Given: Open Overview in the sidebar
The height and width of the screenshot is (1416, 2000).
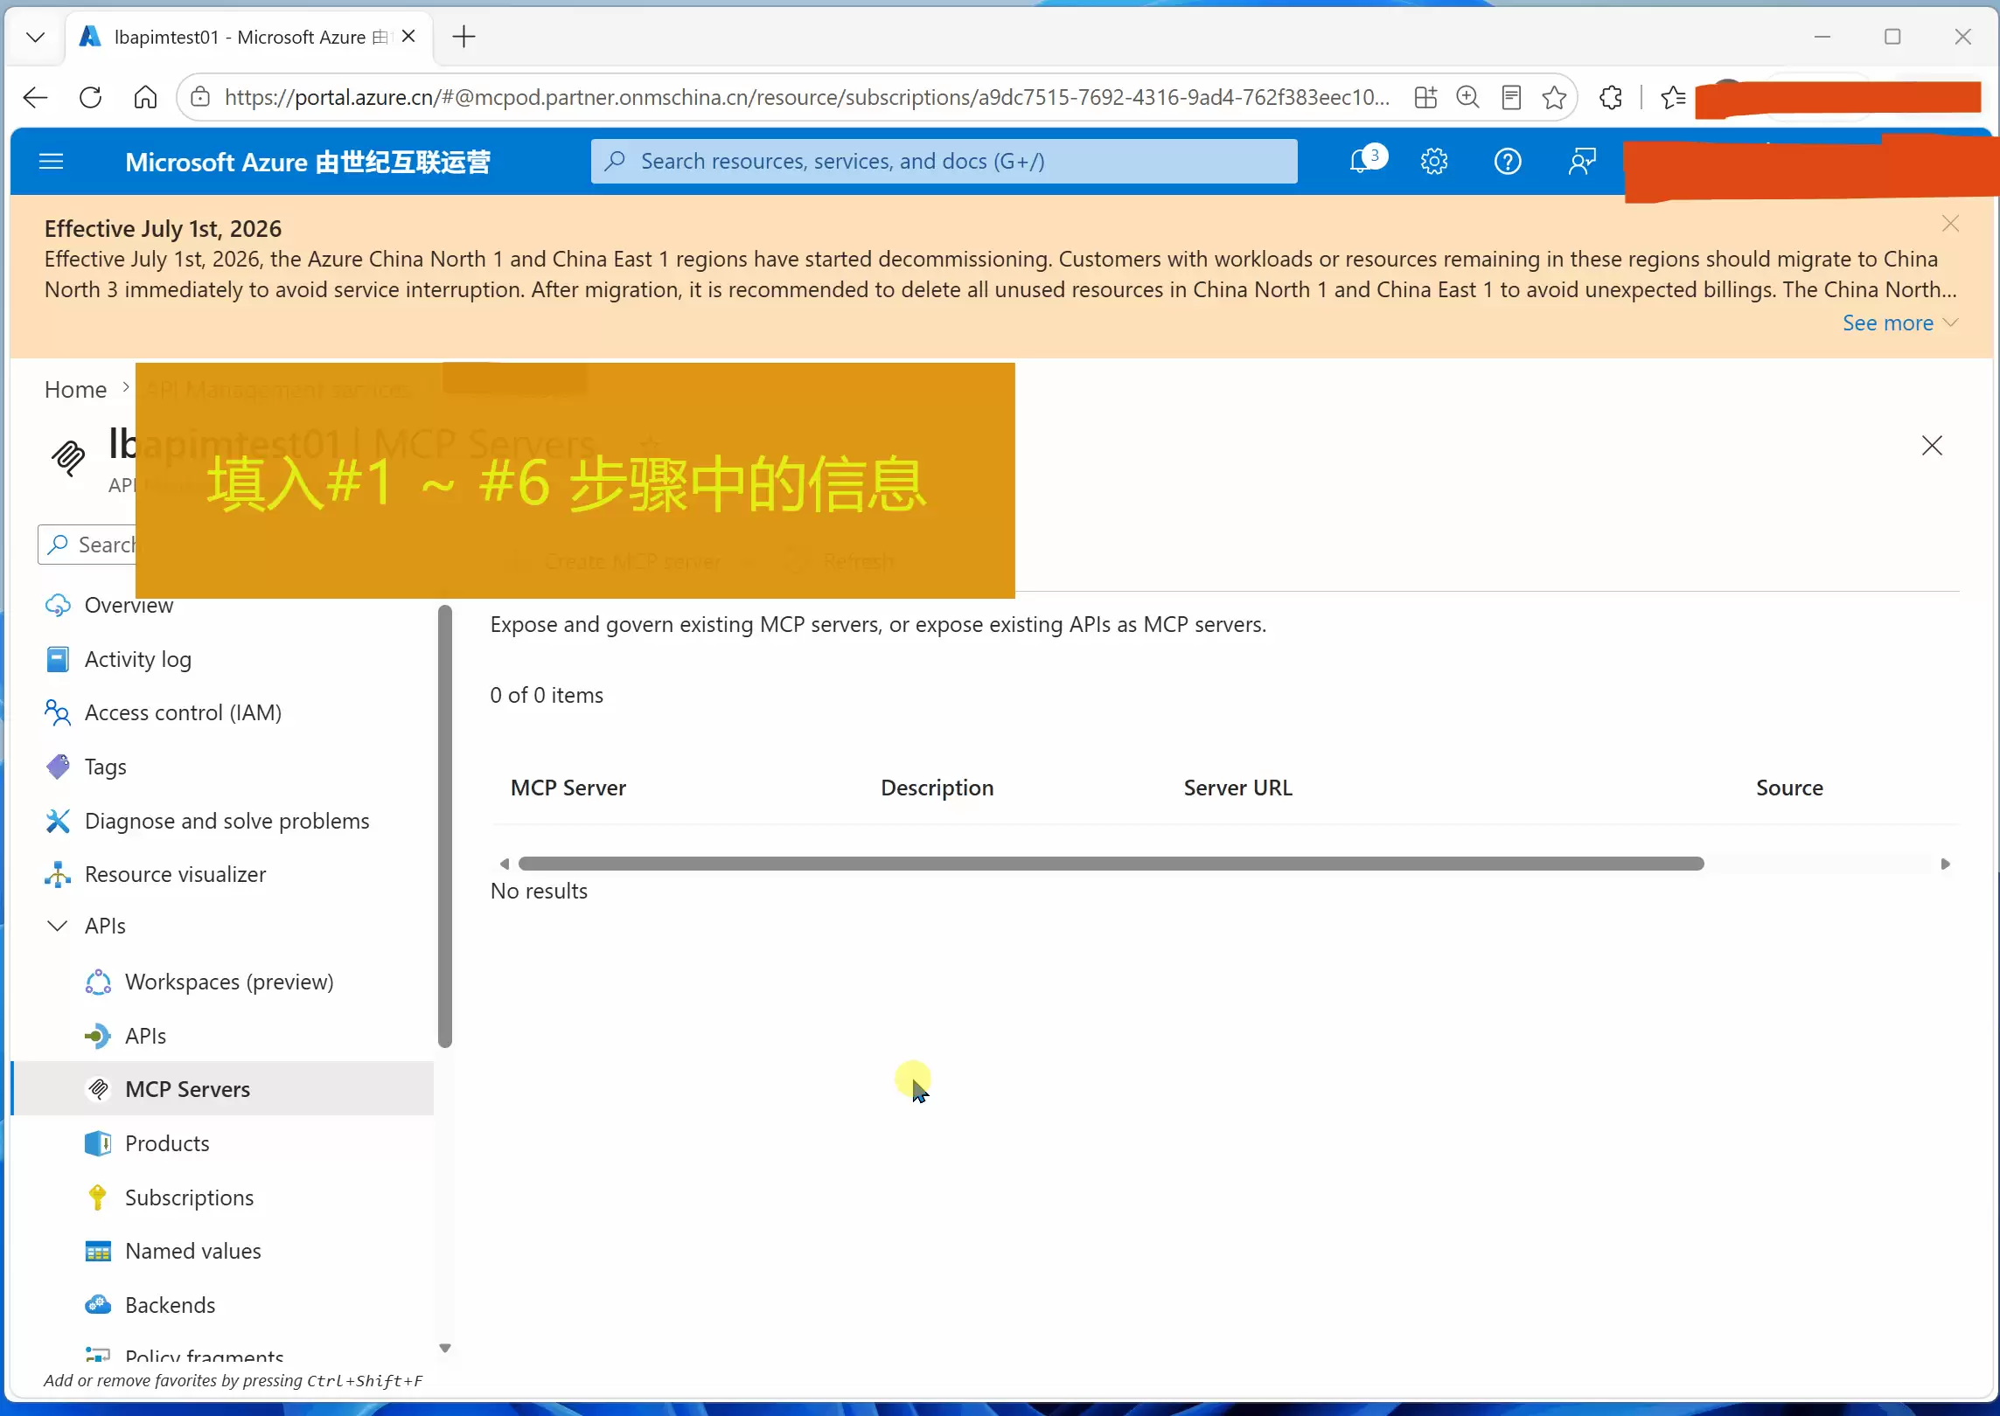Looking at the screenshot, I should point(129,605).
